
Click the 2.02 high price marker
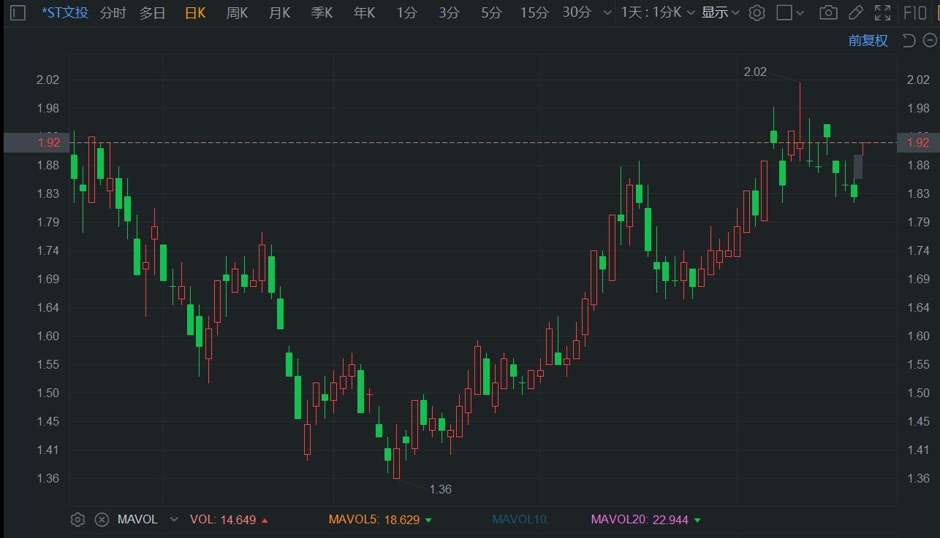(755, 72)
